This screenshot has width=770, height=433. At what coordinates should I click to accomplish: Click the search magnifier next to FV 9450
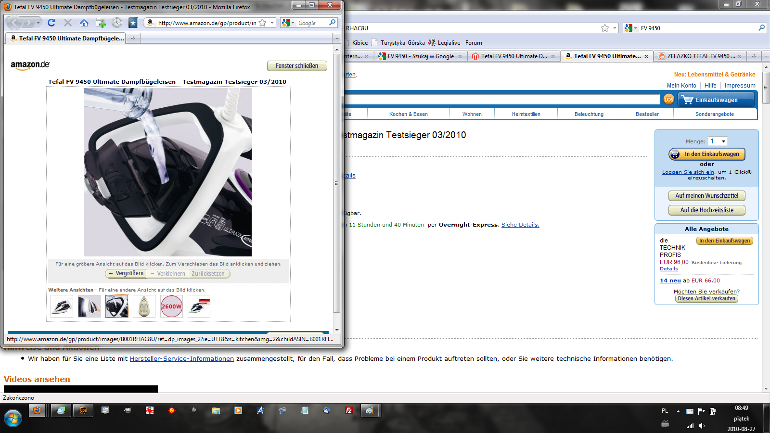point(761,28)
